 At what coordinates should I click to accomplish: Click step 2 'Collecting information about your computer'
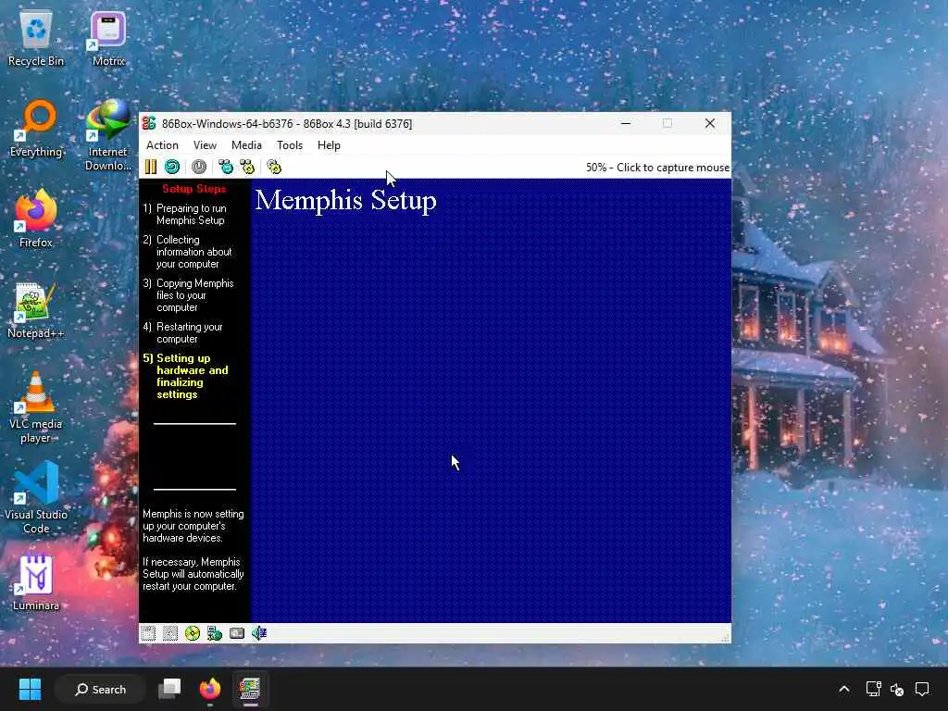coord(187,252)
